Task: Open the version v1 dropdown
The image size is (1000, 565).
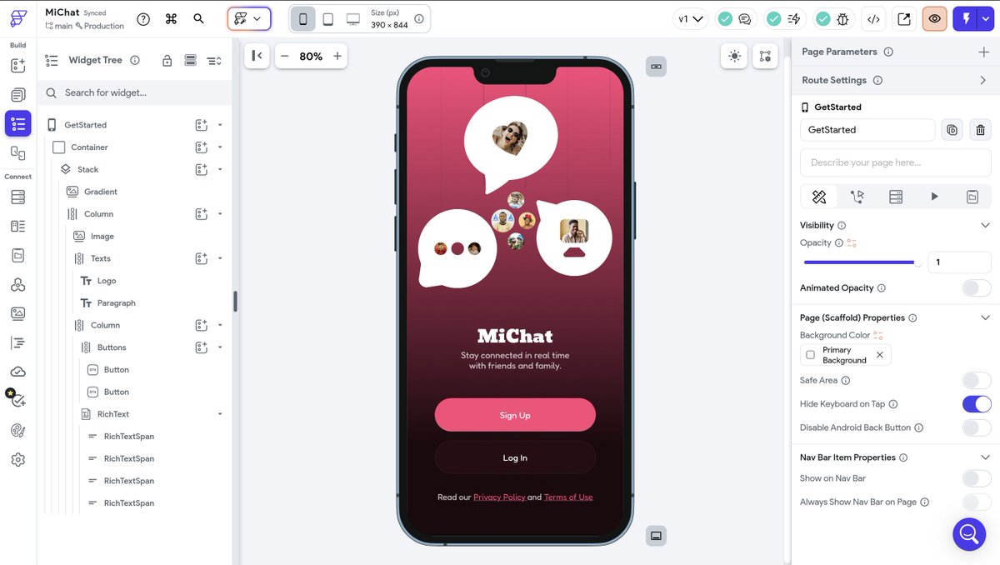Action: (691, 18)
